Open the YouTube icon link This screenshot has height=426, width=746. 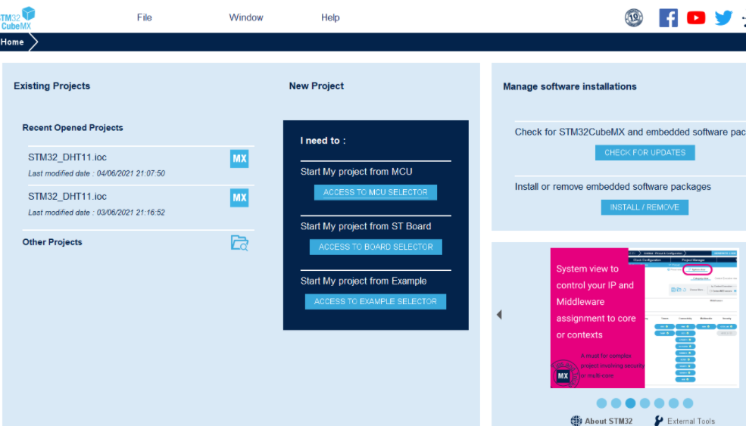pyautogui.click(x=696, y=18)
